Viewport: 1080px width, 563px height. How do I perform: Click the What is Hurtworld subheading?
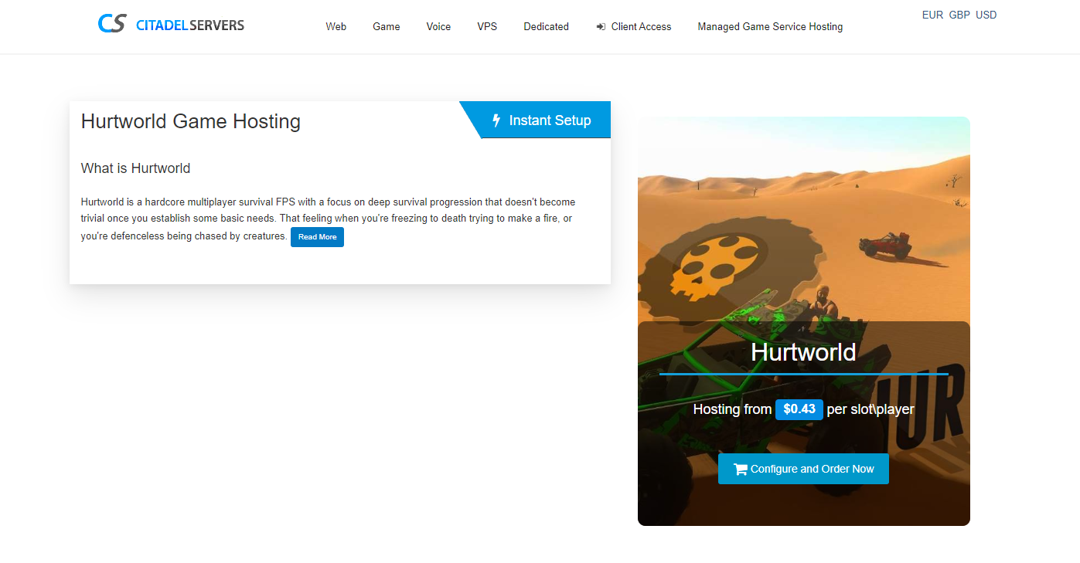[x=135, y=168]
